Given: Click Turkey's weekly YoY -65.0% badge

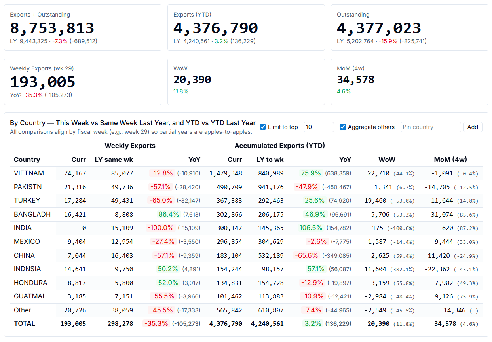Looking at the screenshot, I should [161, 200].
